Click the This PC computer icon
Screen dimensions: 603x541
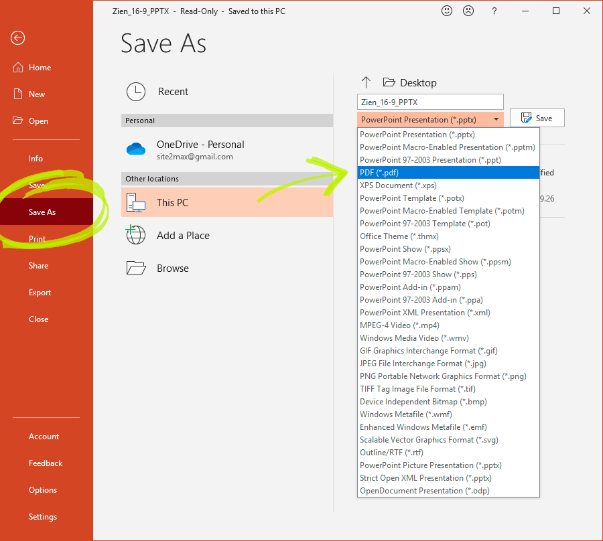point(136,202)
